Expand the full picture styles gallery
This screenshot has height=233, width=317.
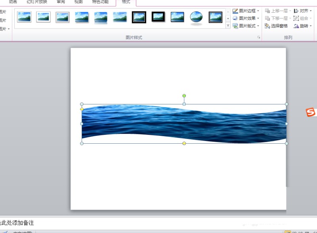(x=228, y=26)
